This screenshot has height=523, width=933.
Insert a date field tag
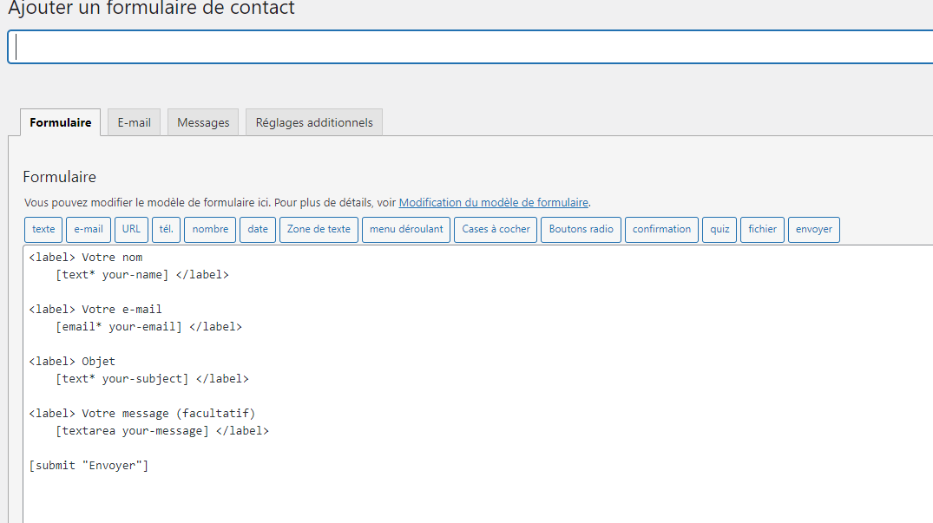258,229
